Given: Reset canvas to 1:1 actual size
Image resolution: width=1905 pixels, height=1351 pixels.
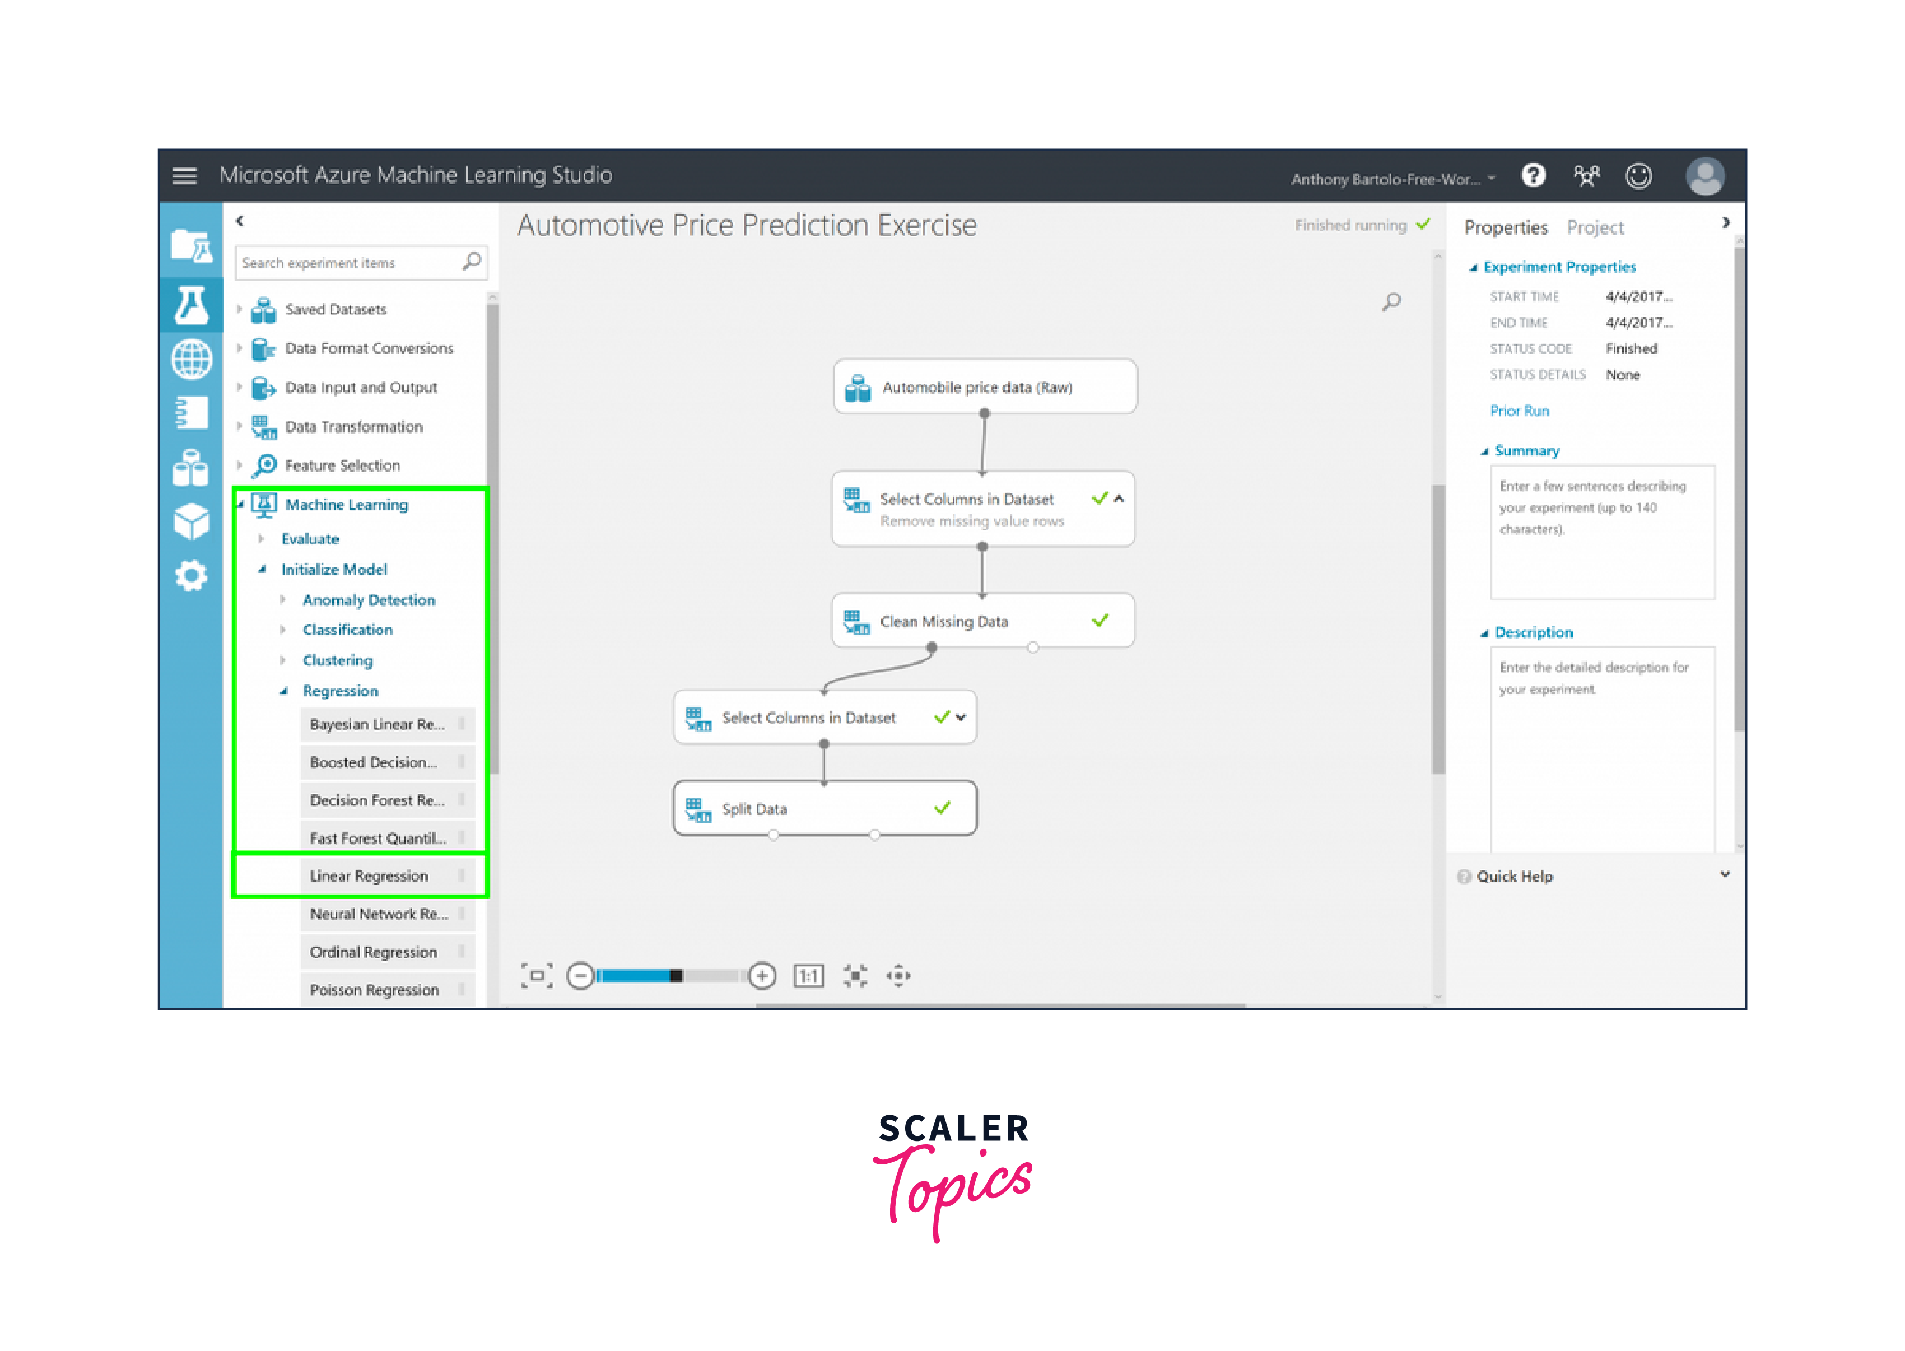Looking at the screenshot, I should click(808, 975).
